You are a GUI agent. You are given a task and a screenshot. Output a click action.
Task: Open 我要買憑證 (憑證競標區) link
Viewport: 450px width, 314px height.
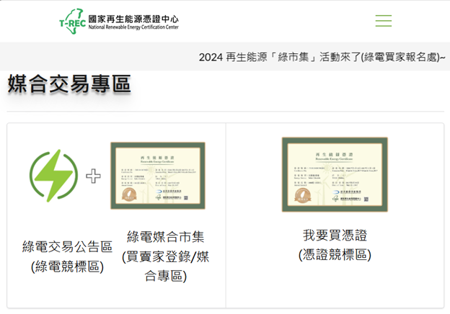[335, 245]
